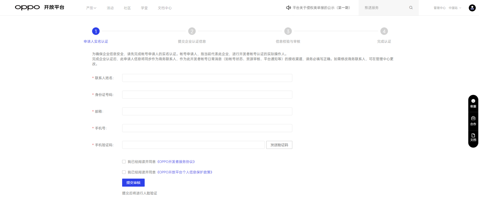The height and width of the screenshot is (207, 479).
Task: Open 管理中心 in the header
Action: point(439,8)
